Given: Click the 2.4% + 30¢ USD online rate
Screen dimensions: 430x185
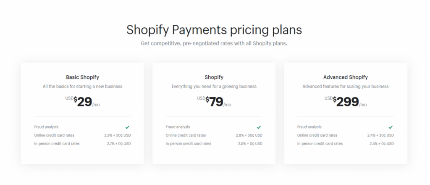Looking at the screenshot, I should [380, 135].
